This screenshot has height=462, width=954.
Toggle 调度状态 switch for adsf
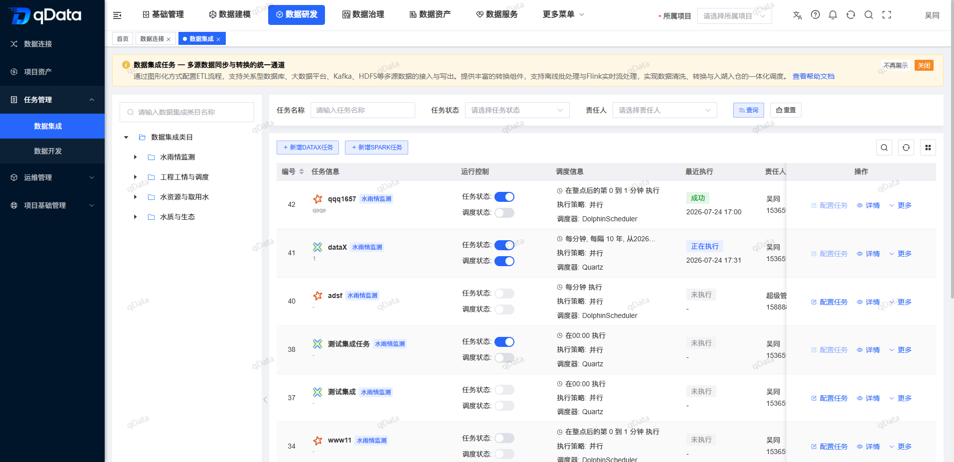[x=504, y=309]
